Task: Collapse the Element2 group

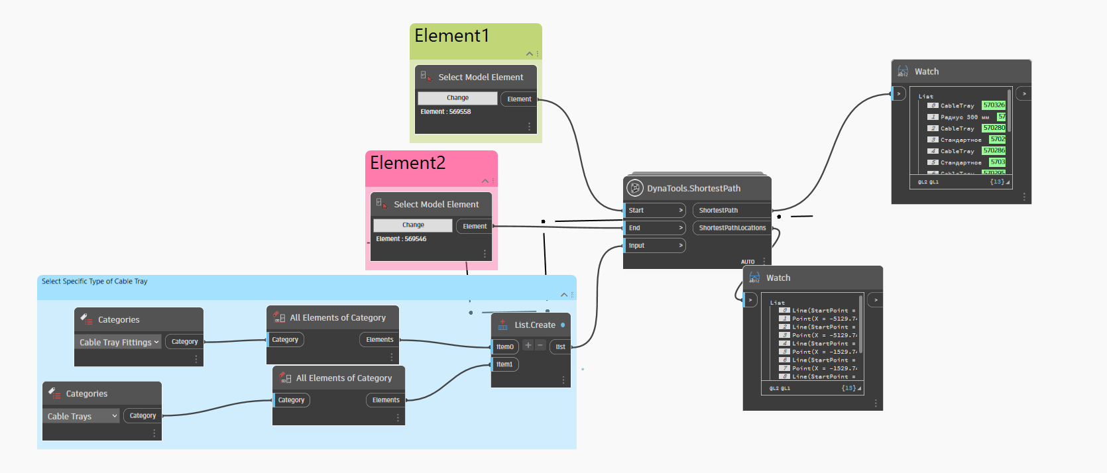Action: [x=485, y=181]
